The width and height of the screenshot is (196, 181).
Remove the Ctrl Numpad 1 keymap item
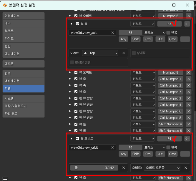(189, 79)
